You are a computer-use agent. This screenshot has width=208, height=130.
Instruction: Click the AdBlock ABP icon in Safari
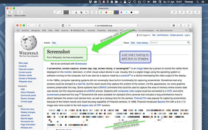pos(63,25)
